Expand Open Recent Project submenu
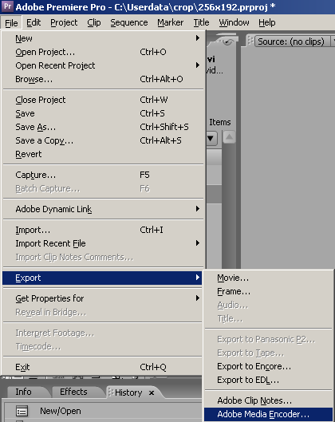Screen dimensions: 335x422 (198, 65)
